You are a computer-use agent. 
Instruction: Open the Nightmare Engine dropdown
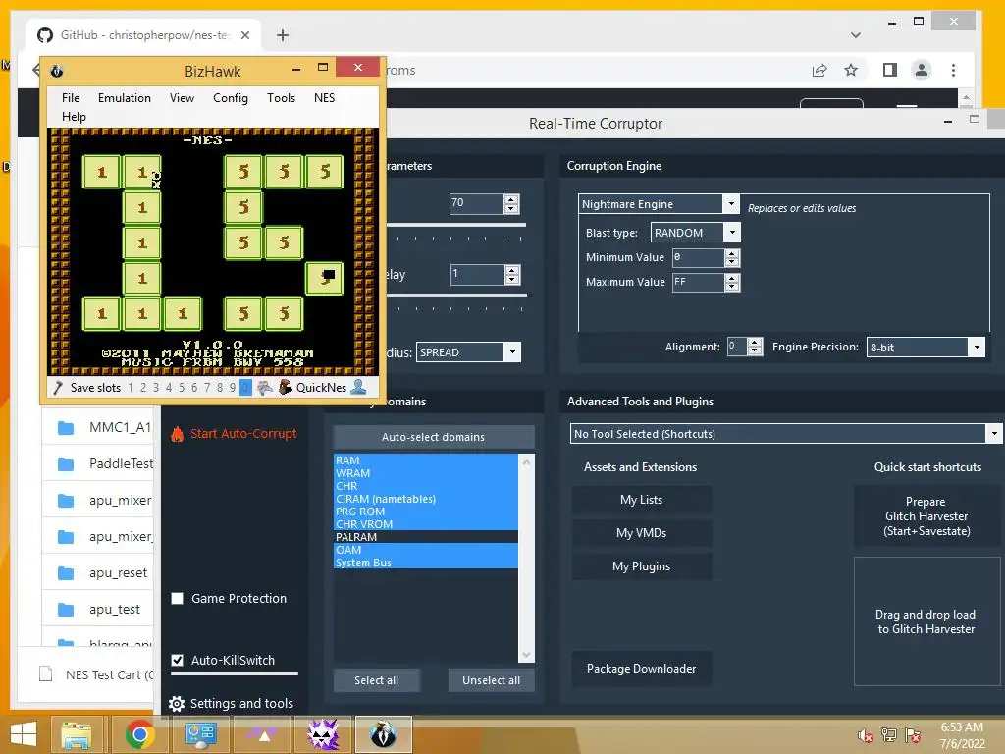pyautogui.click(x=730, y=204)
